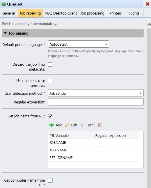Click the green QueueX queue icon in title
This screenshot has width=151, height=188.
(x=3, y=4)
